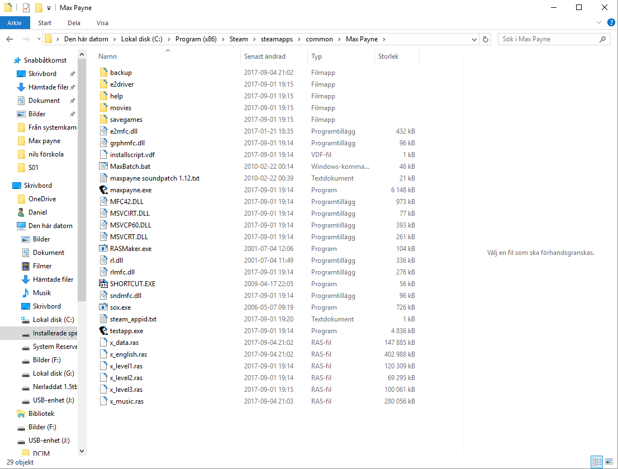618x469 pixels.
Task: Sort by the Storlek column header
Action: pyautogui.click(x=397, y=56)
